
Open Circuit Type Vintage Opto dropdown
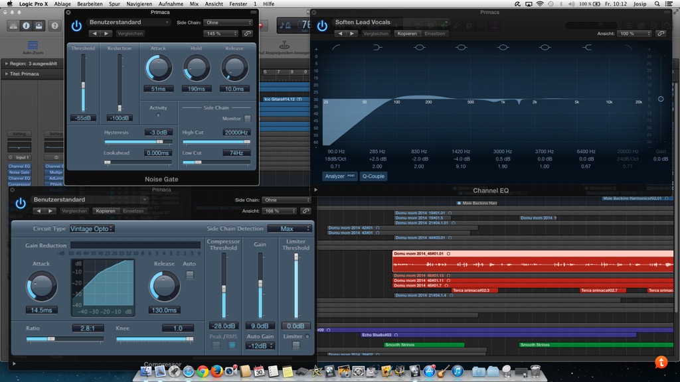92,229
